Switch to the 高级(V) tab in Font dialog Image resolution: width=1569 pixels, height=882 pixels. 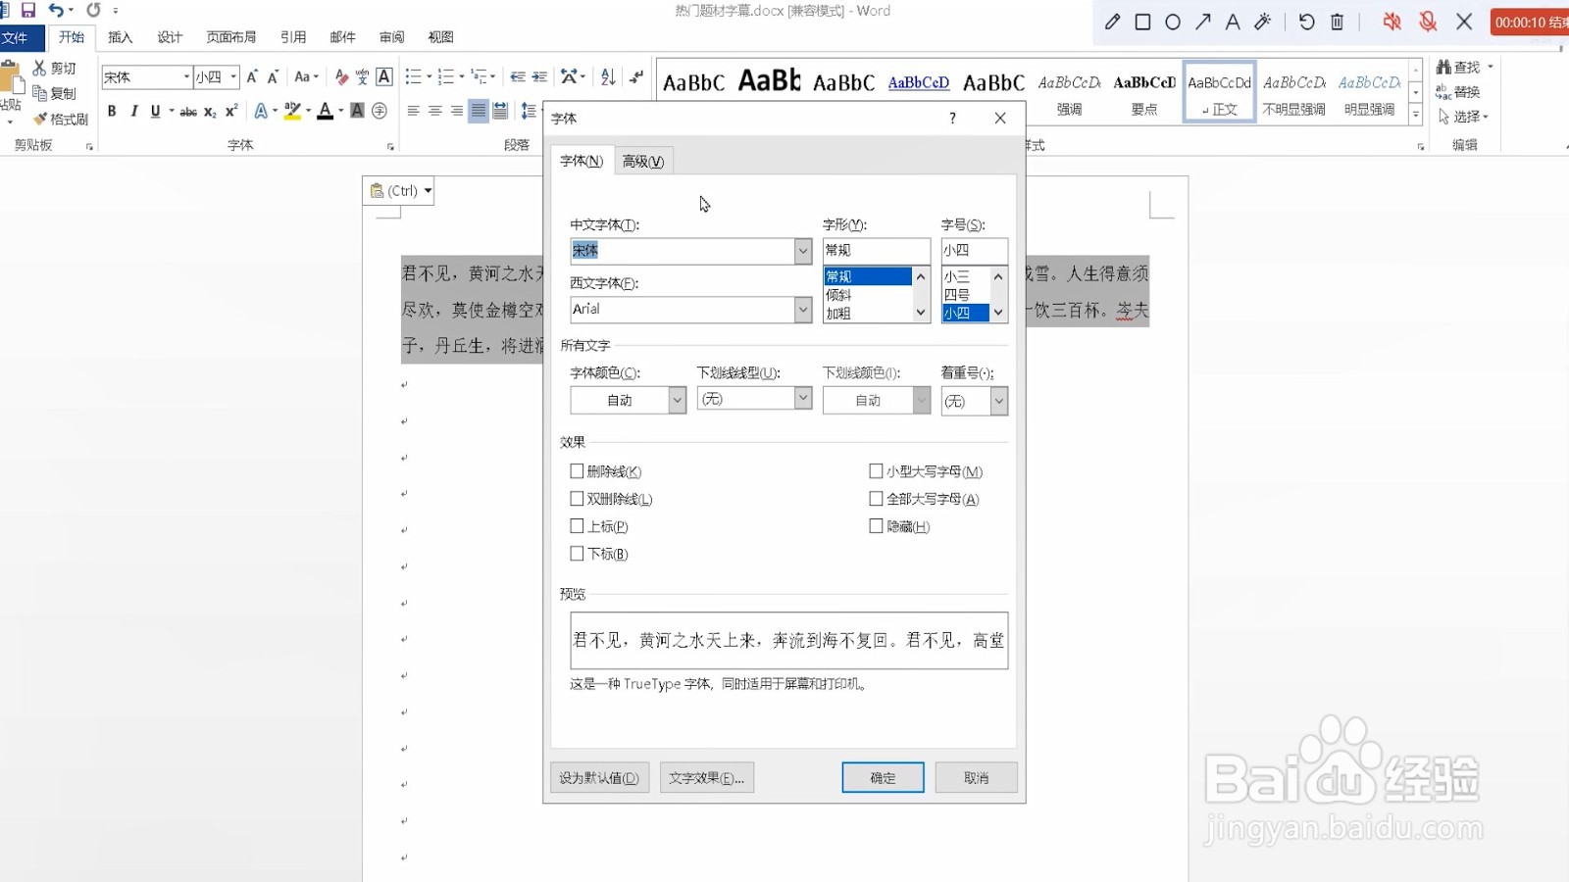coord(643,162)
